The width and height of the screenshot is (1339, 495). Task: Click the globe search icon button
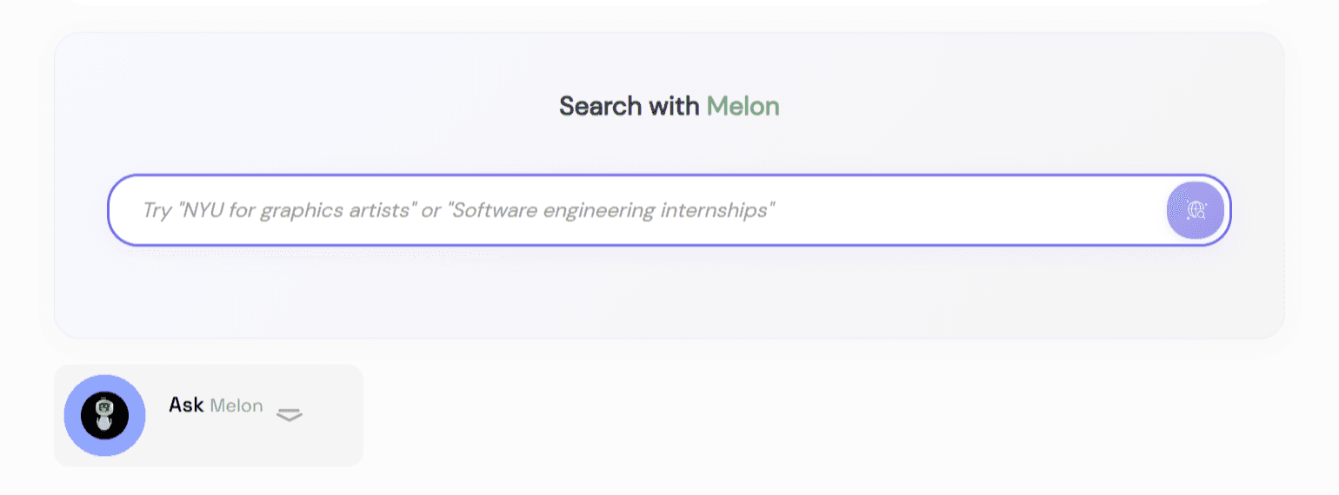point(1196,209)
